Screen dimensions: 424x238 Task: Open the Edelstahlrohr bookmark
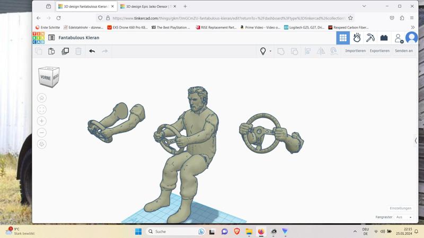83,28
